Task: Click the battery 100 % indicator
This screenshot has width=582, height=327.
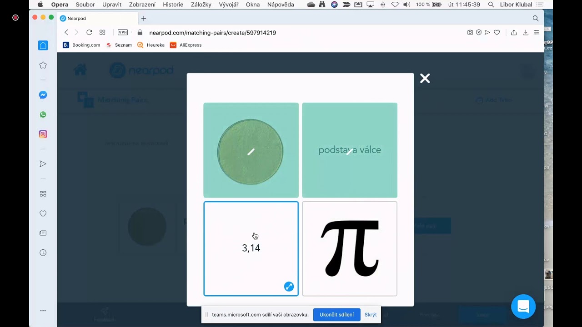Action: tap(429, 5)
